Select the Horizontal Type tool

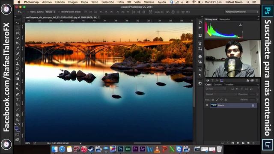[x=17, y=99]
